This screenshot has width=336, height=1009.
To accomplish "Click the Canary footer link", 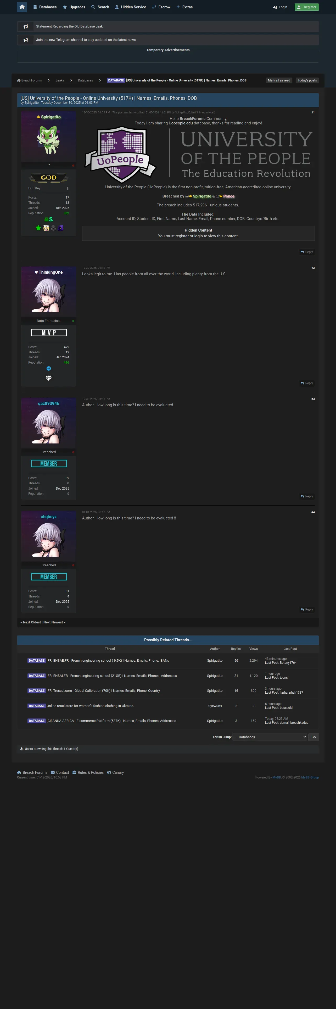I will click(x=115, y=772).
